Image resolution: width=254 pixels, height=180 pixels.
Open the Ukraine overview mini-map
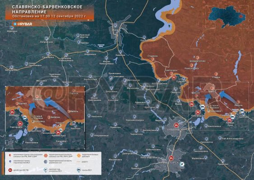tap(227, 17)
